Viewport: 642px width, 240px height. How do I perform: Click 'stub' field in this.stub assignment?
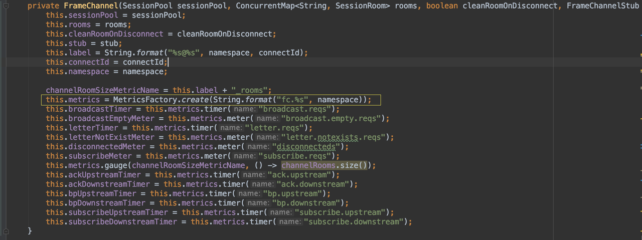pyautogui.click(x=77, y=43)
